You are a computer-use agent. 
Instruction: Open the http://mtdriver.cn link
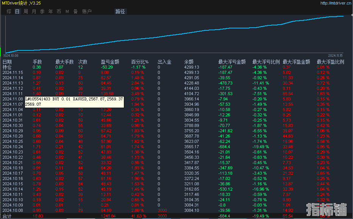[x=336, y=3]
